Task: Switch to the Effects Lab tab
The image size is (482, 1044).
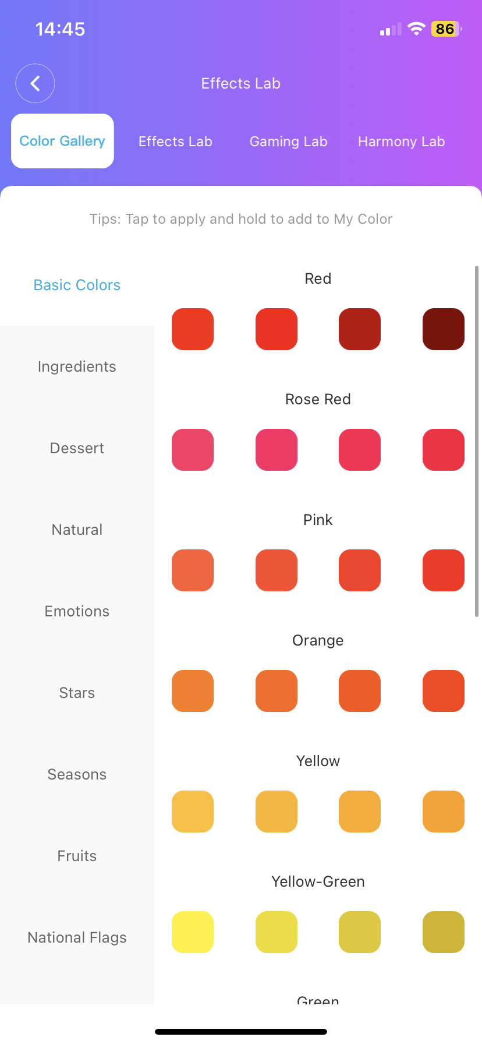Action: [175, 142]
